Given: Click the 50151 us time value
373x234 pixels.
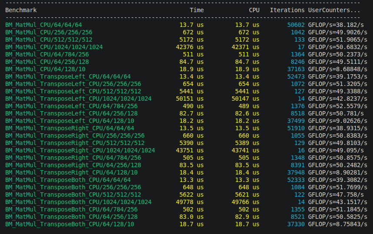Looking at the screenshot, I should click(190, 99).
